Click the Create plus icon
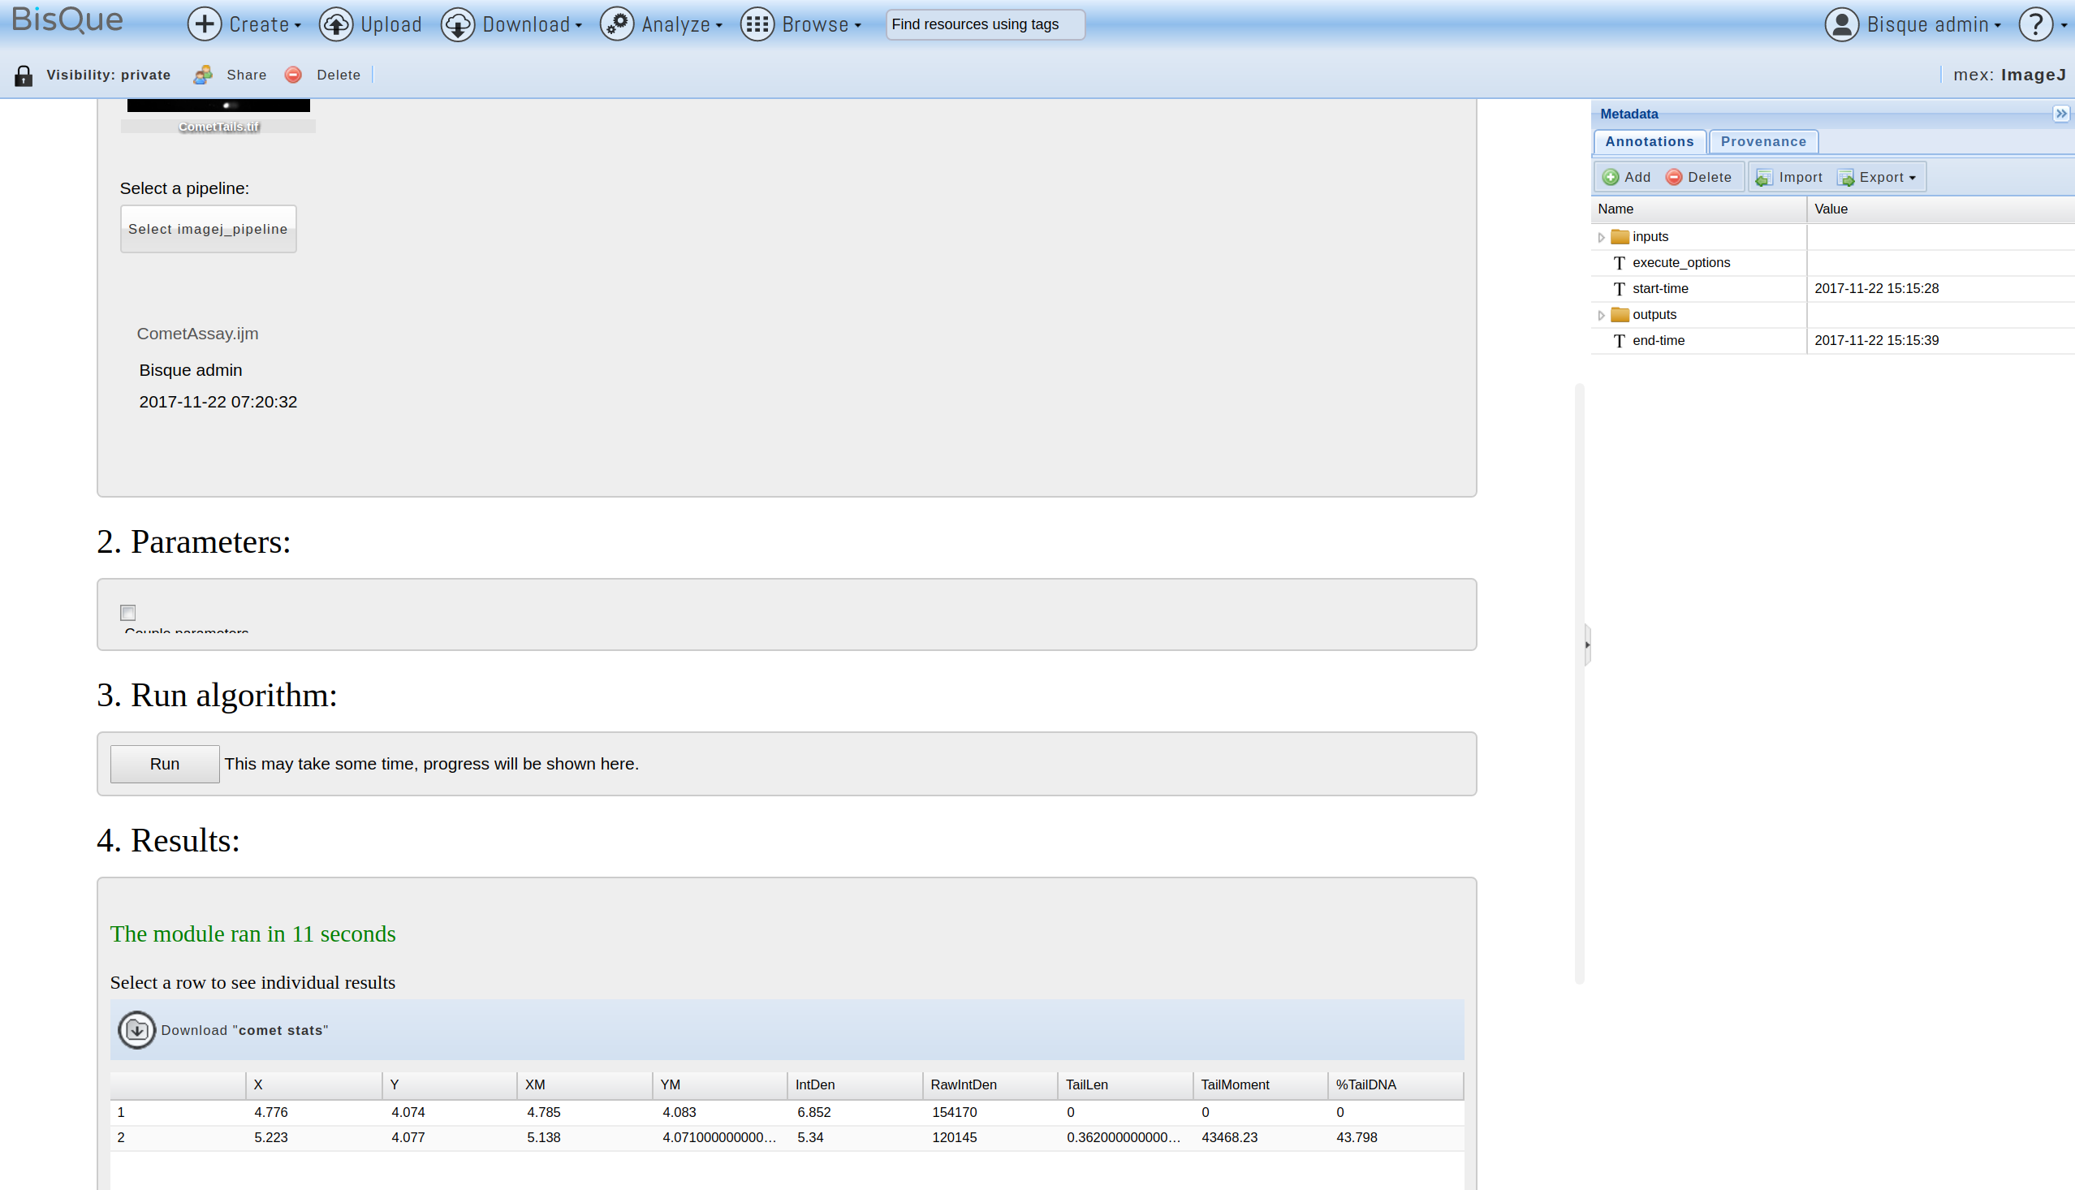2075x1190 pixels. pos(205,24)
